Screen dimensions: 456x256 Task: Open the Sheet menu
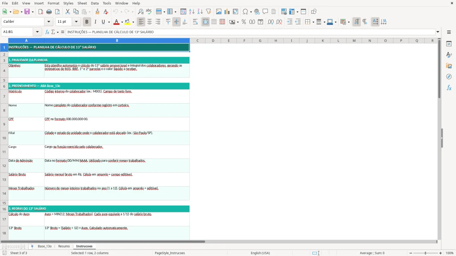point(82,3)
